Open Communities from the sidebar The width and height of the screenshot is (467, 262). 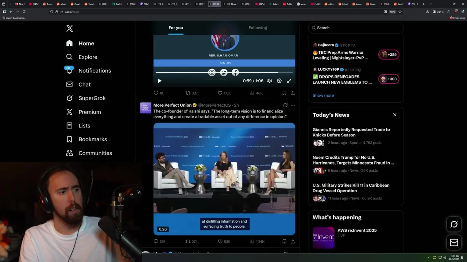89,153
